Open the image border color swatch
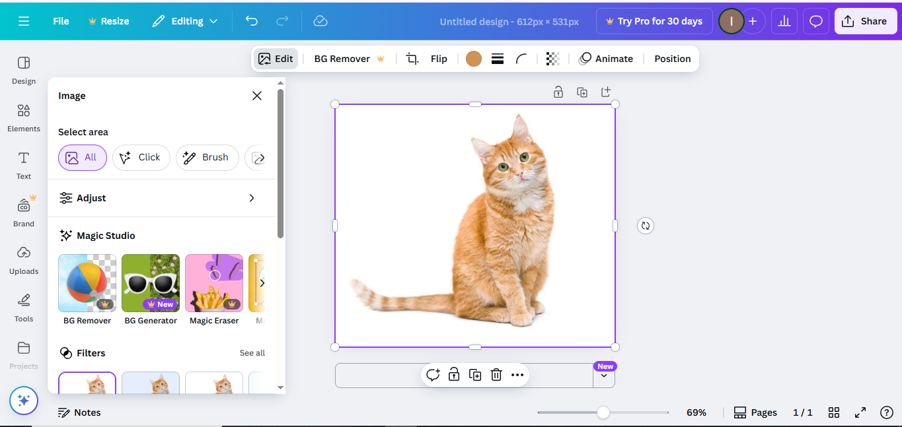Image resolution: width=902 pixels, height=427 pixels. pos(473,59)
